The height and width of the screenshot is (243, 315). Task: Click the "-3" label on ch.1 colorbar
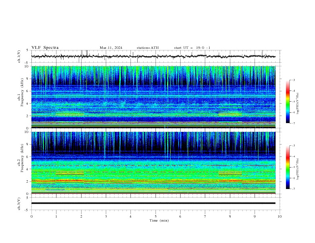[x=293, y=80]
